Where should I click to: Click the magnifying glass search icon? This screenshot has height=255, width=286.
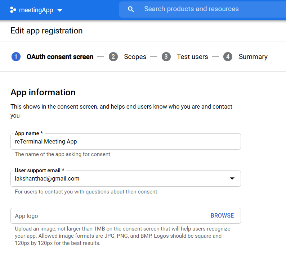click(x=131, y=9)
